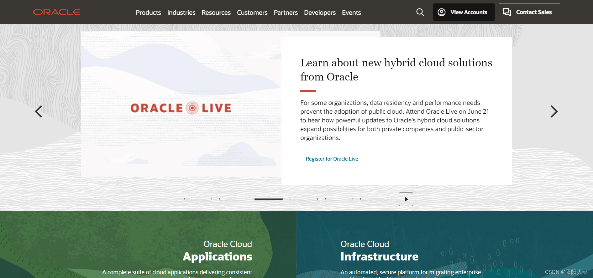Open Oracle Cloud Infrastructure heading
This screenshot has height=278, width=593.
point(380,250)
